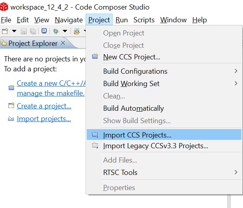This screenshot has height=208, width=243.
Task: Open the Navigate menu
Action: coord(69,20)
